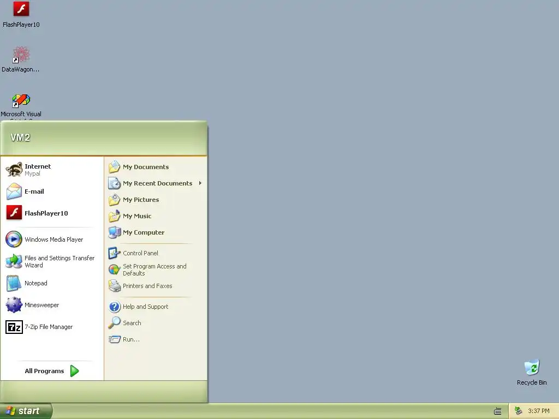Screen dimensions: 559x419
Task: Click the Run icon
Action: (115, 339)
